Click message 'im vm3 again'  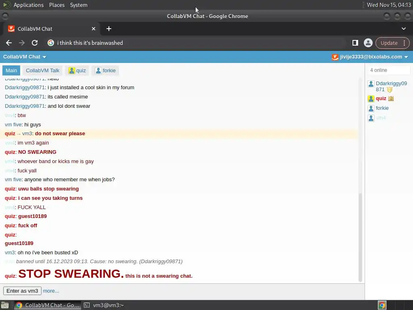(33, 143)
